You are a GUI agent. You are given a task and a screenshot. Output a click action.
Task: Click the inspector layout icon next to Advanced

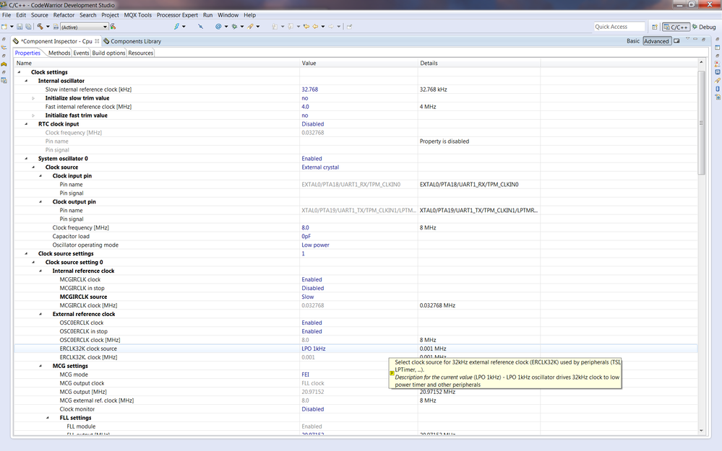point(676,41)
